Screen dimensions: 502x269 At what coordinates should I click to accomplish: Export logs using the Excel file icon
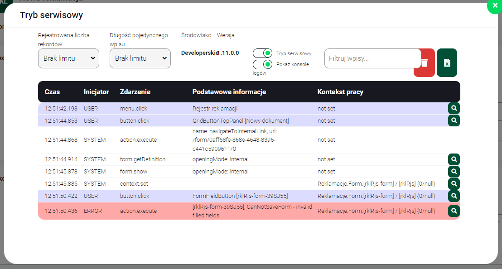click(x=447, y=63)
